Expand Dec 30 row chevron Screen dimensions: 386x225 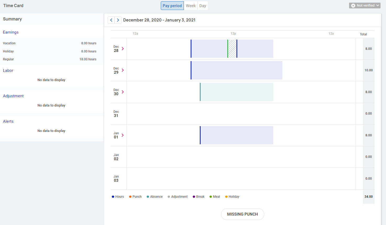(123, 92)
